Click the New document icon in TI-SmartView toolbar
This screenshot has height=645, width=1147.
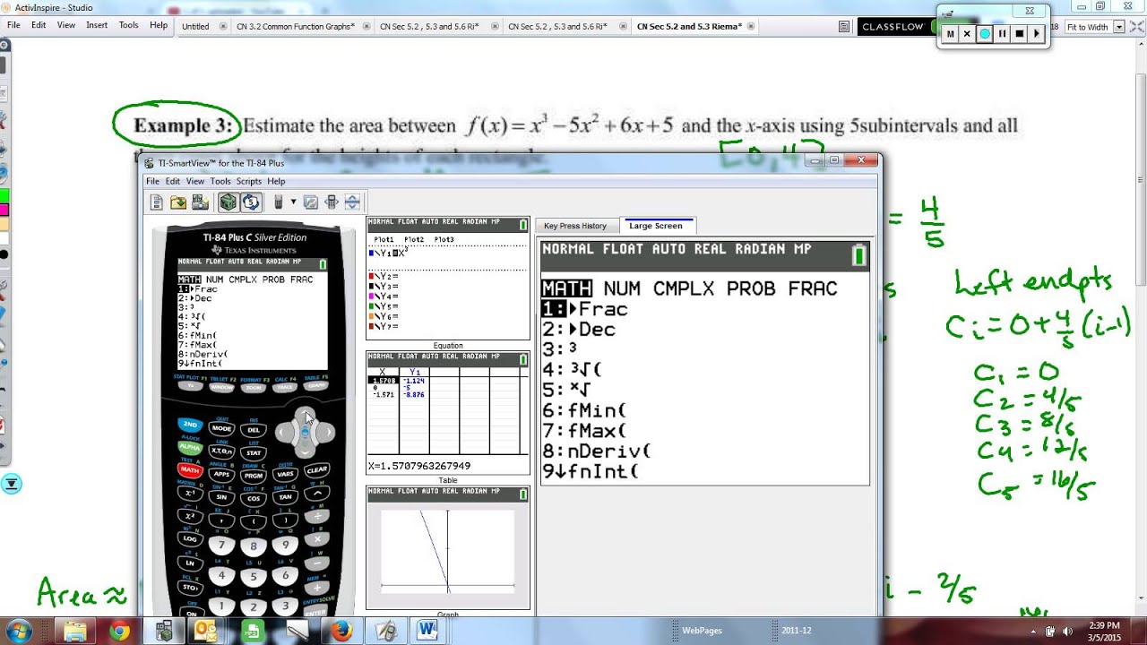point(157,202)
